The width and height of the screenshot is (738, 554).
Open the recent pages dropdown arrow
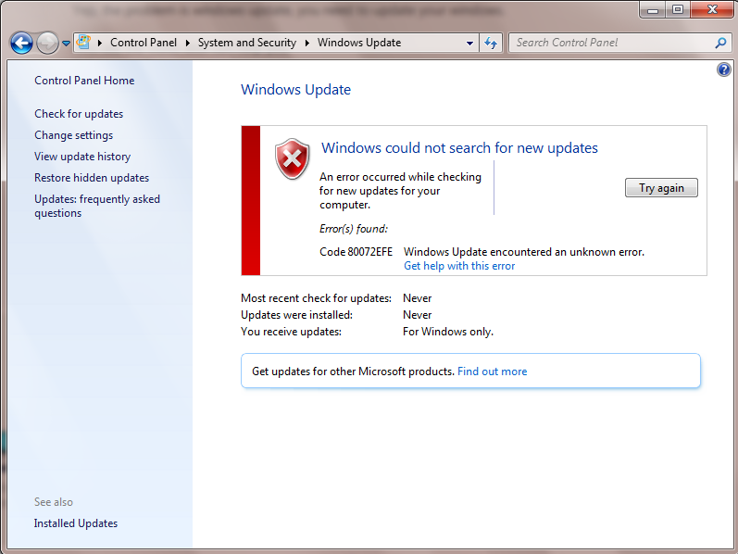(x=67, y=44)
